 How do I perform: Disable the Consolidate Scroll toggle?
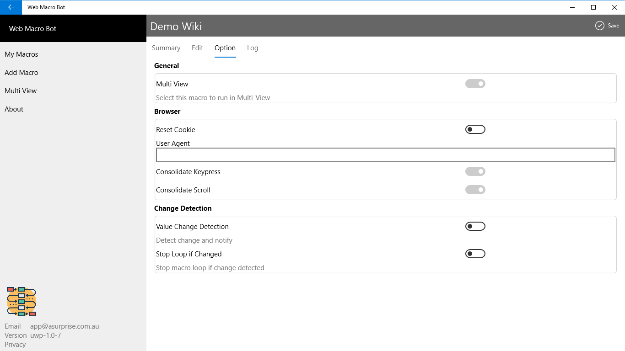(475, 190)
